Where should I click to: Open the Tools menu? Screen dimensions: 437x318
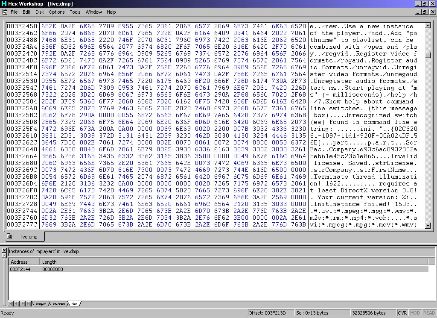75,12
